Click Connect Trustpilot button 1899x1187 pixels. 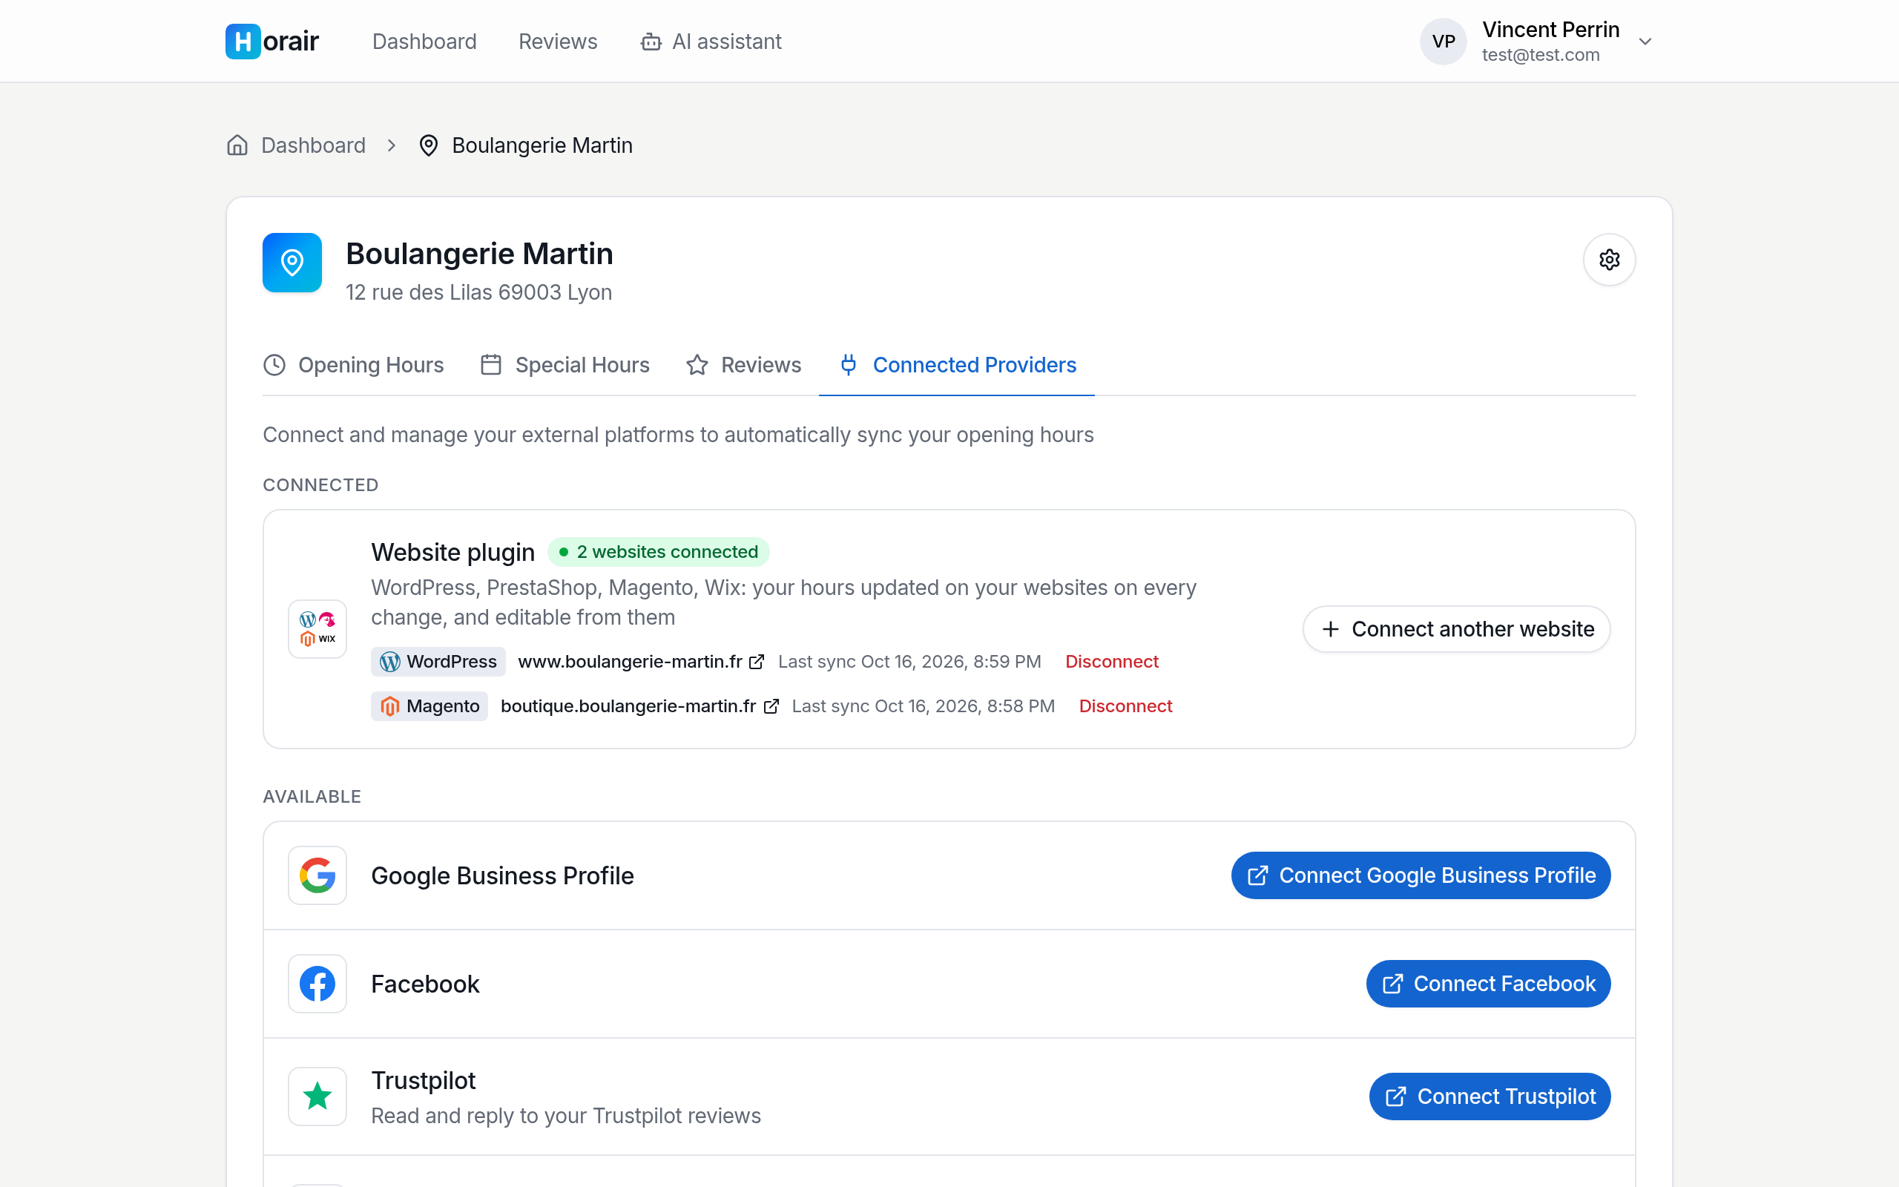pos(1490,1096)
